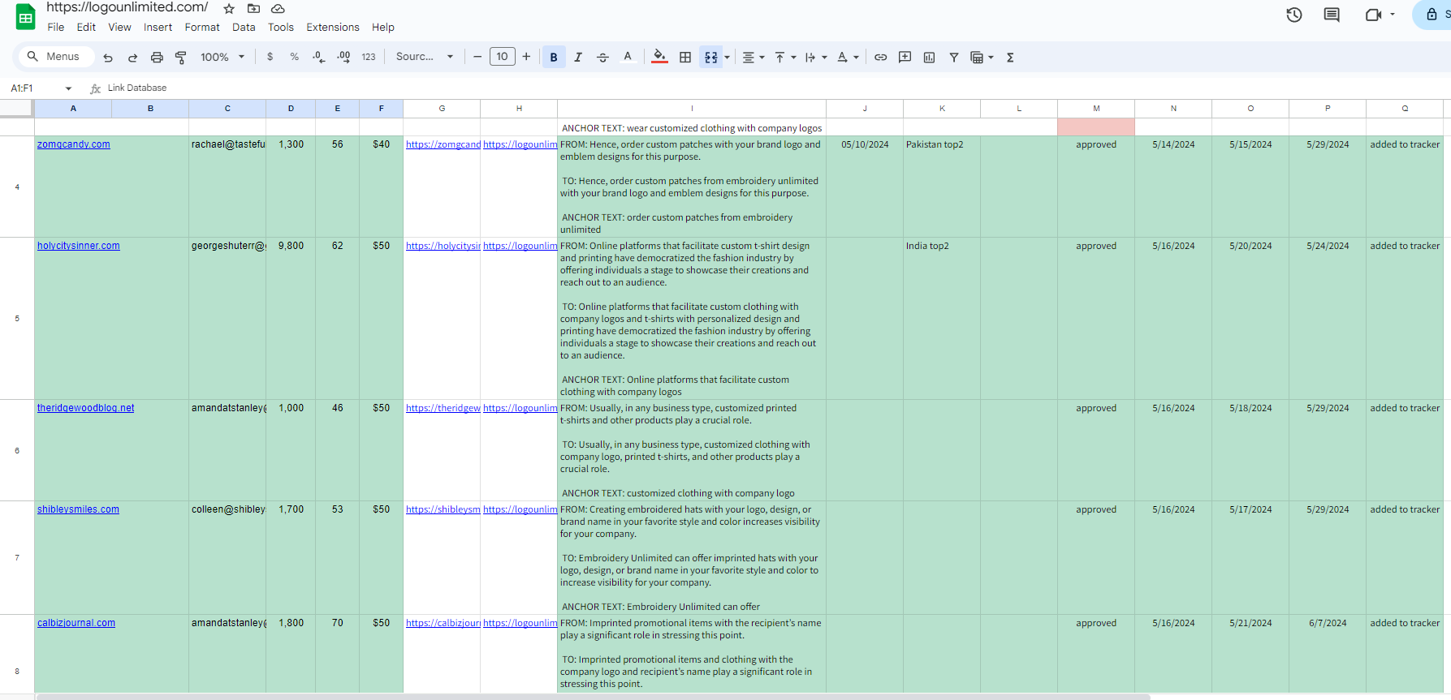Open the Help menu

pos(383,27)
